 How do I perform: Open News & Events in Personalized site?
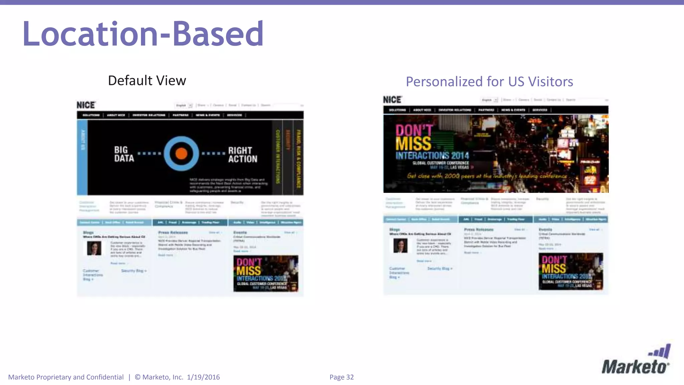513,110
